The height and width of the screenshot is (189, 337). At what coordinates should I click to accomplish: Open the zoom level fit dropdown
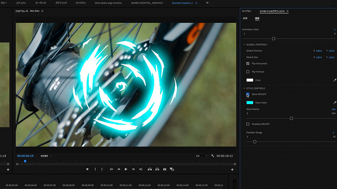coord(46,156)
